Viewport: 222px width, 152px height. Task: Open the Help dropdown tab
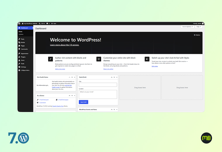pos(199,27)
